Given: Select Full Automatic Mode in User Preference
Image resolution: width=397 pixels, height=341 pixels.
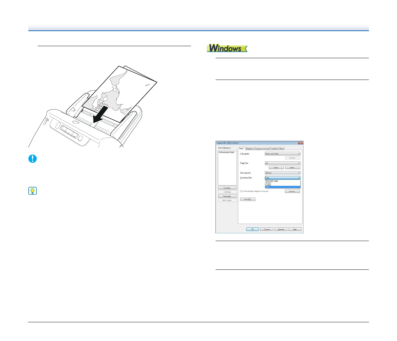Looking at the screenshot, I should [227, 152].
